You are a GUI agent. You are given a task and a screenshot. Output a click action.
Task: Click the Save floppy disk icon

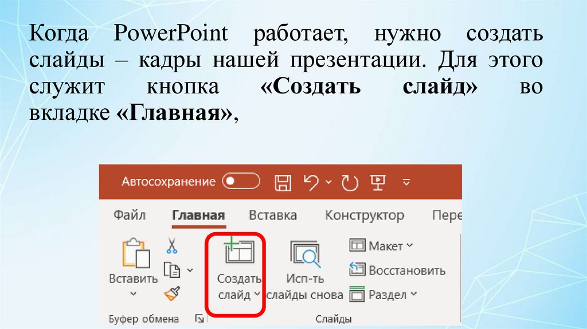283,182
